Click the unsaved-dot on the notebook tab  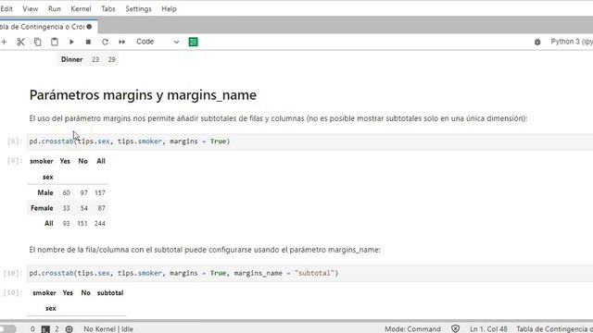(89, 27)
